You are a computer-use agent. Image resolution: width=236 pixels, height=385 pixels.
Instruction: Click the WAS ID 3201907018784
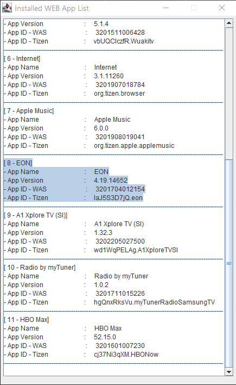[x=120, y=85]
